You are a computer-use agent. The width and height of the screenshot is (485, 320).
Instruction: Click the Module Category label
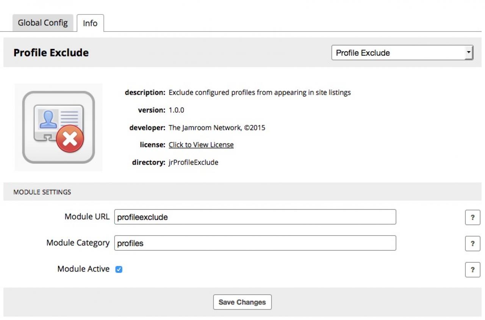click(x=78, y=243)
